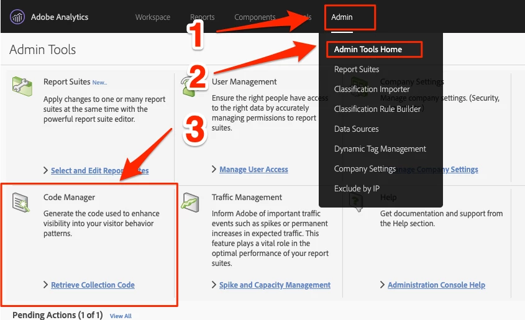Click the User Management heading
This screenshot has height=320, width=525.
(x=244, y=81)
